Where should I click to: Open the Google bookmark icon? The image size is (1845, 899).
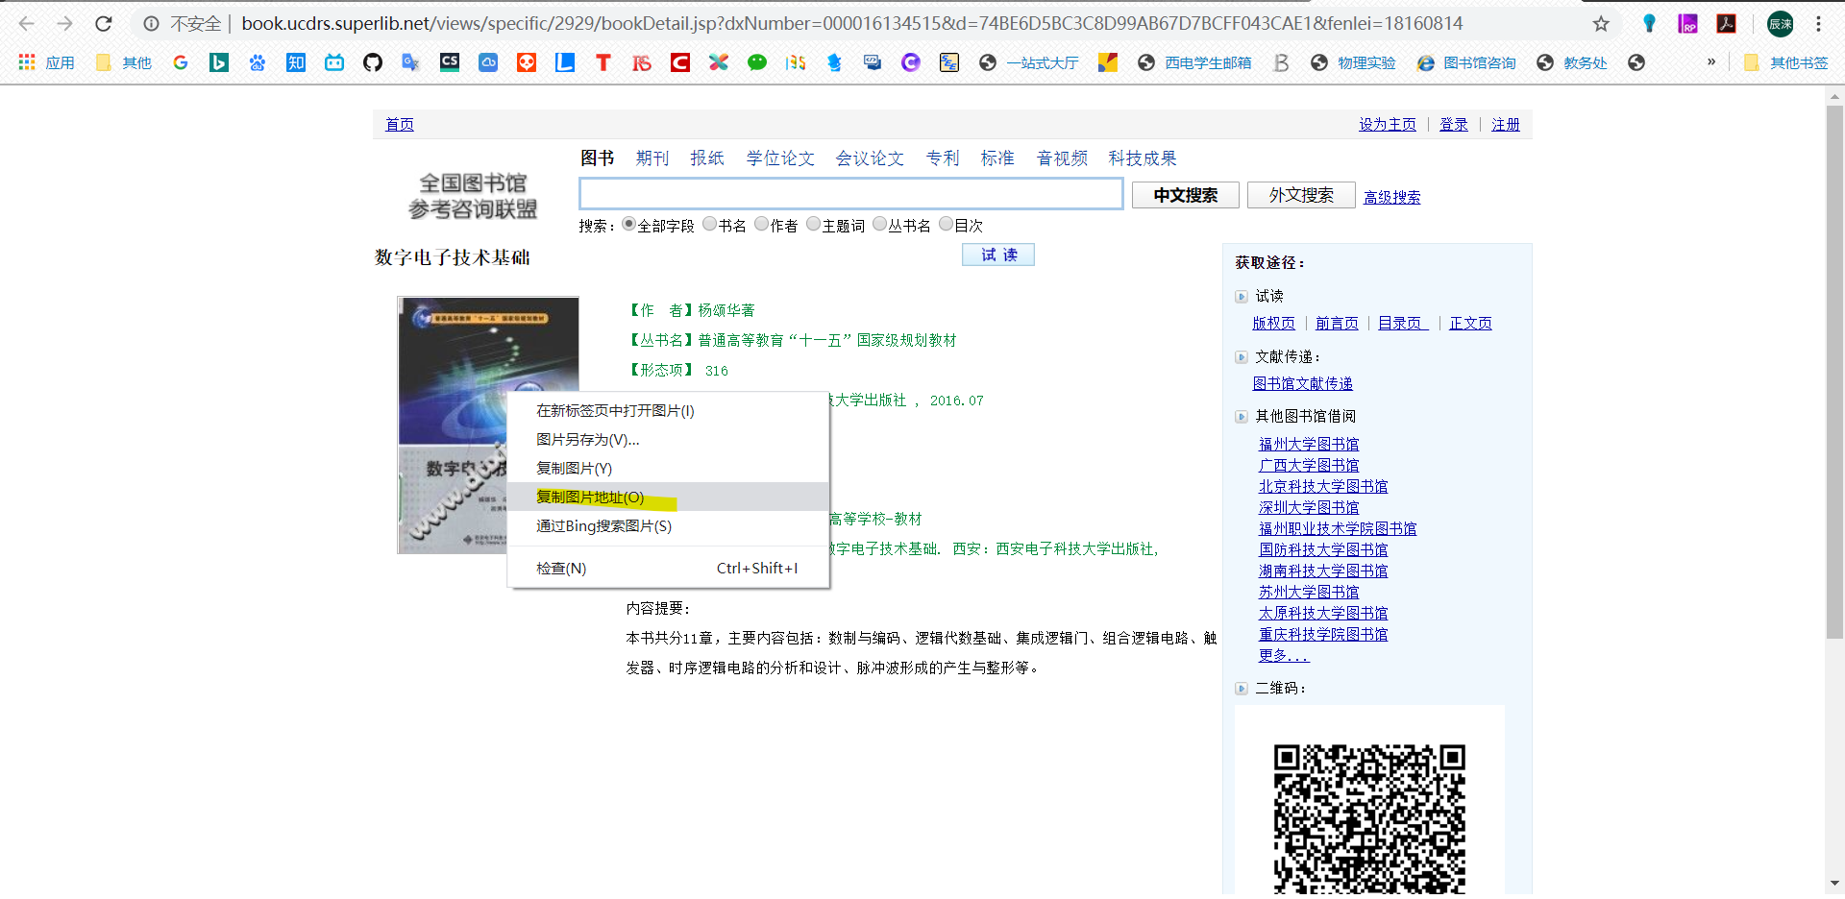pyautogui.click(x=181, y=62)
